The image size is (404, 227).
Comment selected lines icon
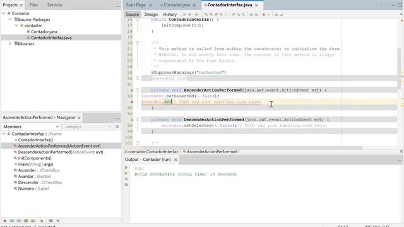[276, 15]
